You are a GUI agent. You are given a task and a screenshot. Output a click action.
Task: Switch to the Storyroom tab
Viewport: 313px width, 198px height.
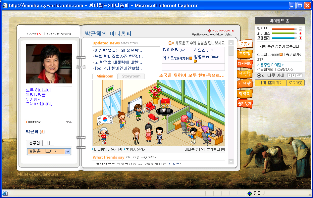point(131,76)
